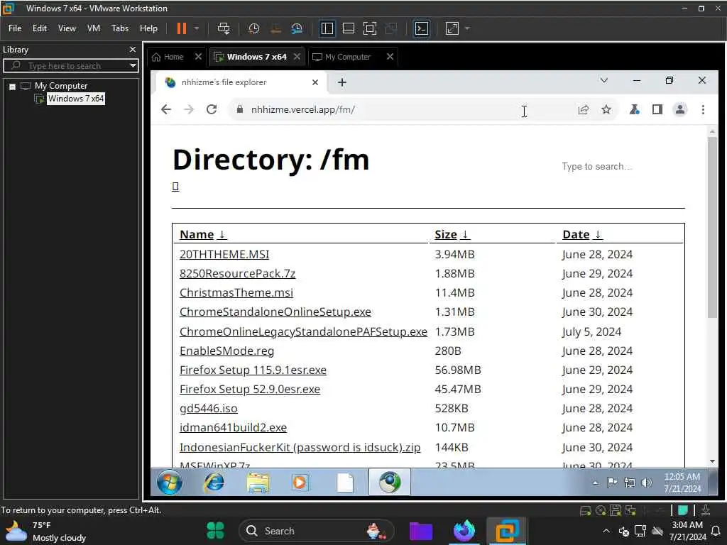
Task: Launch Internet Explorer from guest taskbar
Action: point(214,483)
